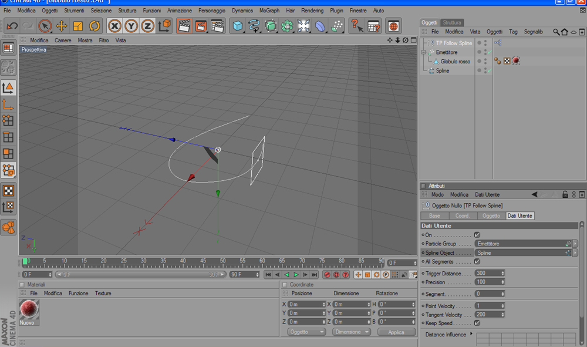Click the attributes back arrow
The height and width of the screenshot is (347, 587).
[535, 195]
